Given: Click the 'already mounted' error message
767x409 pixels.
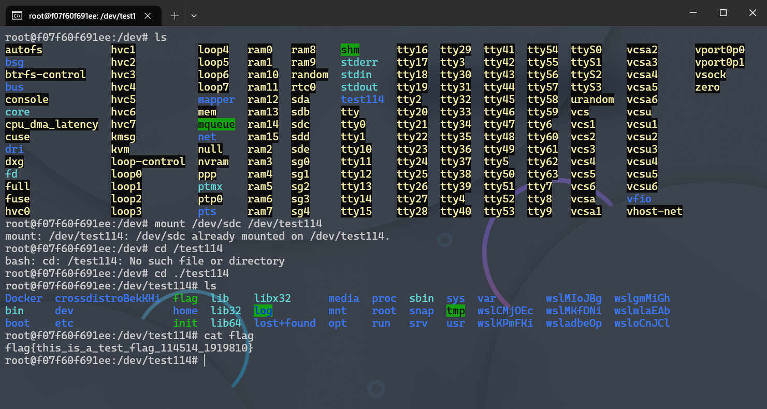Looking at the screenshot, I should tap(198, 236).
